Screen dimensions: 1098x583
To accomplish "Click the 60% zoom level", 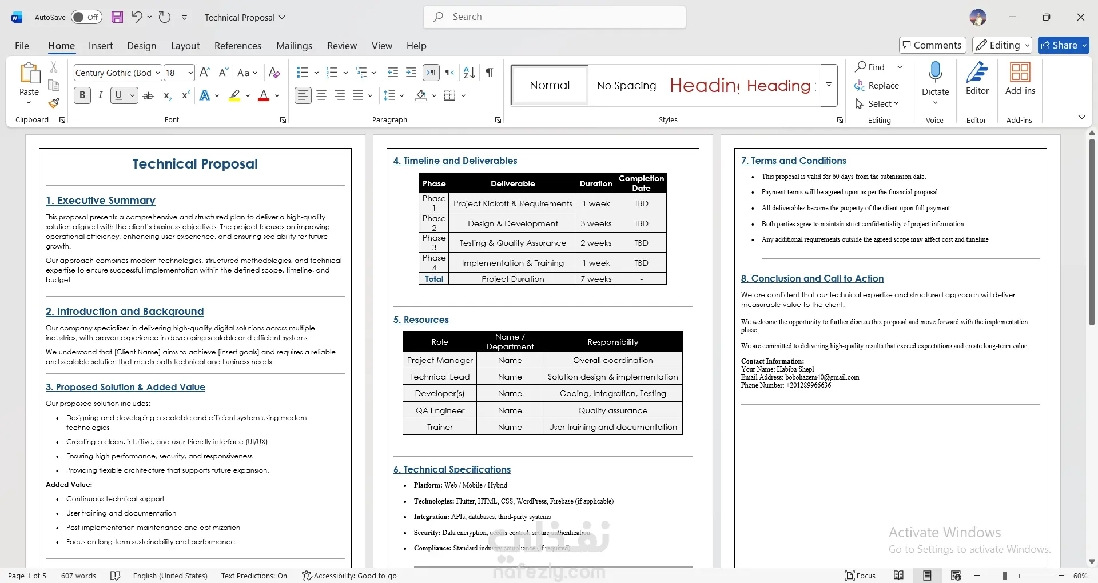I will point(1080,576).
